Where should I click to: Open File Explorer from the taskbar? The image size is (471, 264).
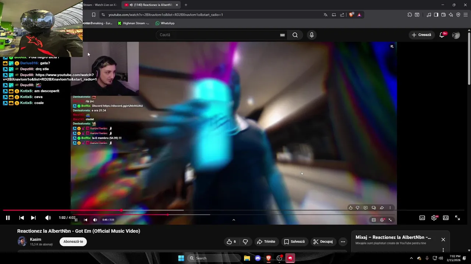(x=247, y=258)
